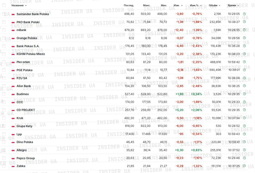Click the Poland flag beside Kruk

[13, 118]
